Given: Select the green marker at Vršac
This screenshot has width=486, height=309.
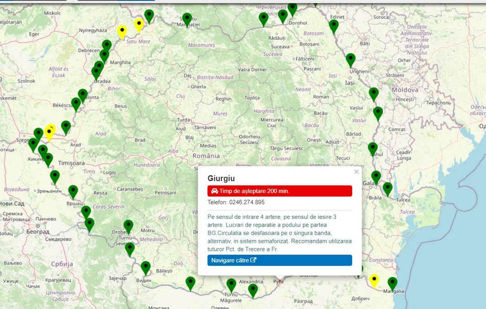Looking at the screenshot, I should coord(73,192).
